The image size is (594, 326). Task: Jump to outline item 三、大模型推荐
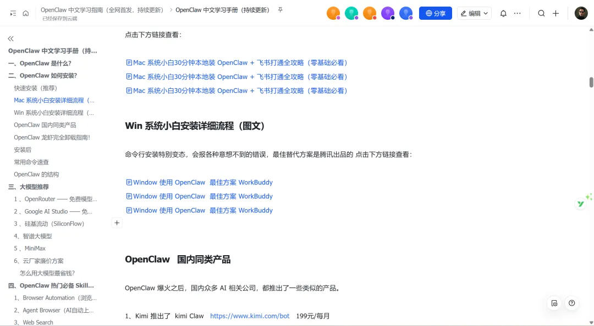29,187
